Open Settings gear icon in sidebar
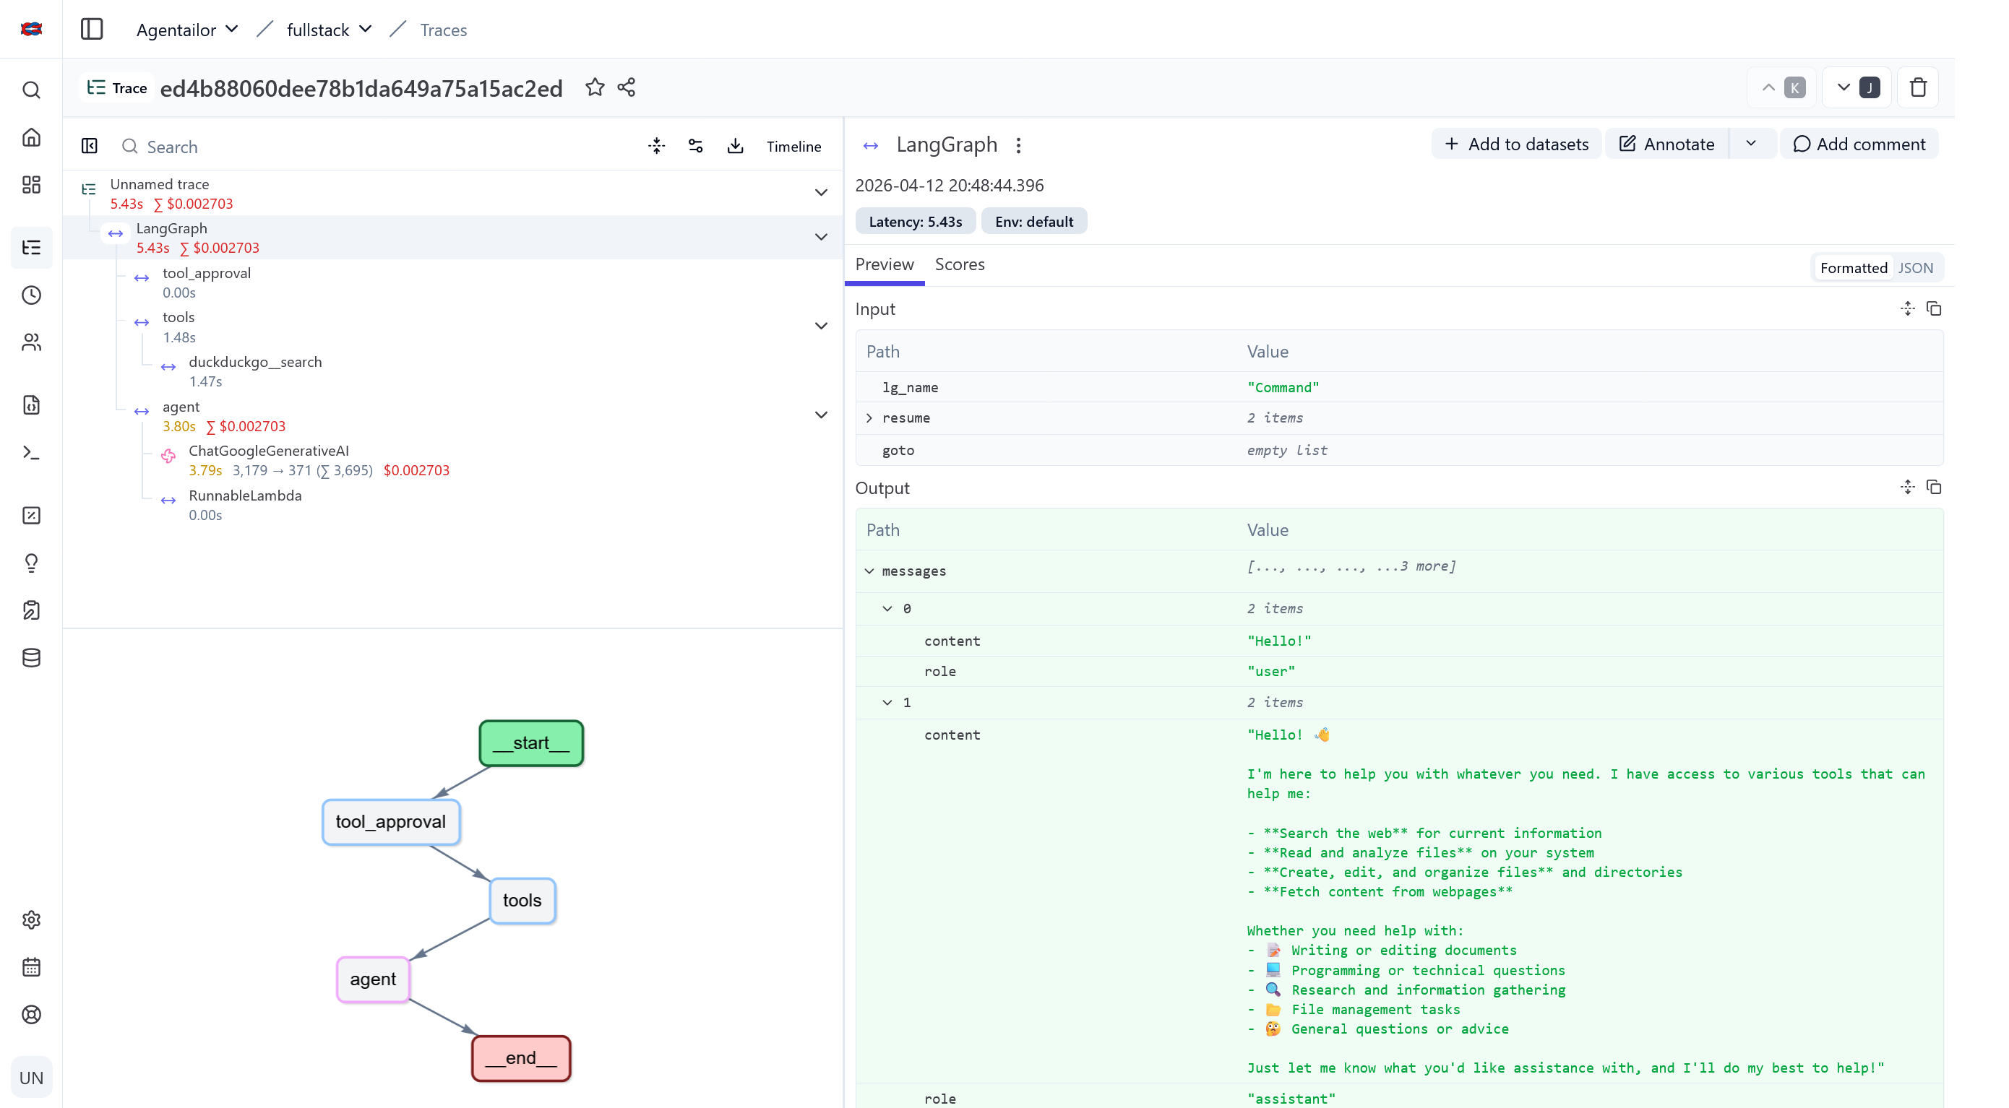Image resolution: width=2009 pixels, height=1108 pixels. (31, 920)
